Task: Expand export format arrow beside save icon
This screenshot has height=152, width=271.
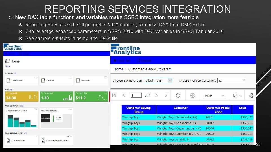Action: coord(240,95)
